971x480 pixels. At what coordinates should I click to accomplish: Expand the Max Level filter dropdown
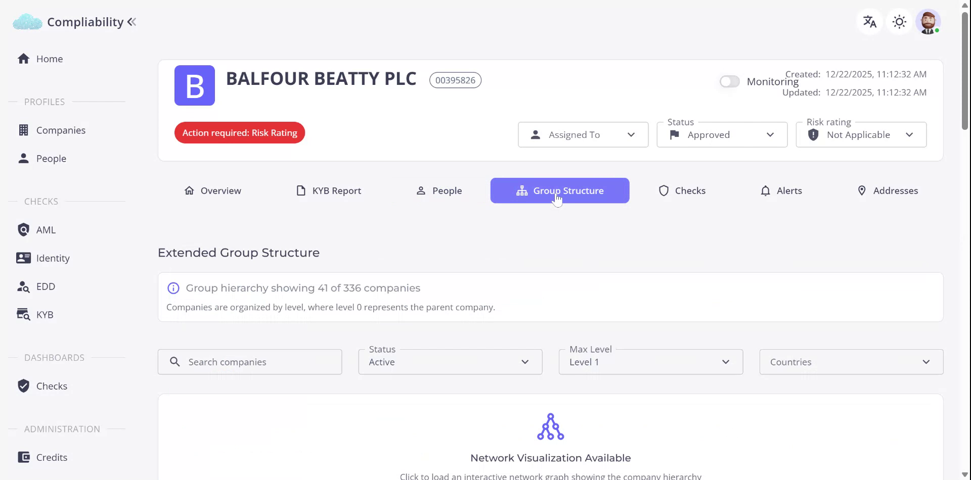tap(650, 362)
